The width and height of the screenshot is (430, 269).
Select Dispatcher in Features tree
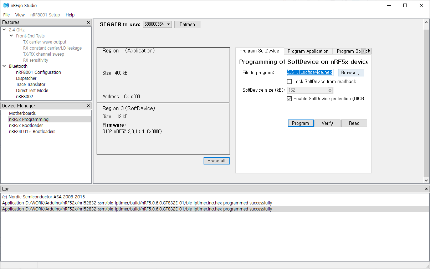pos(26,78)
